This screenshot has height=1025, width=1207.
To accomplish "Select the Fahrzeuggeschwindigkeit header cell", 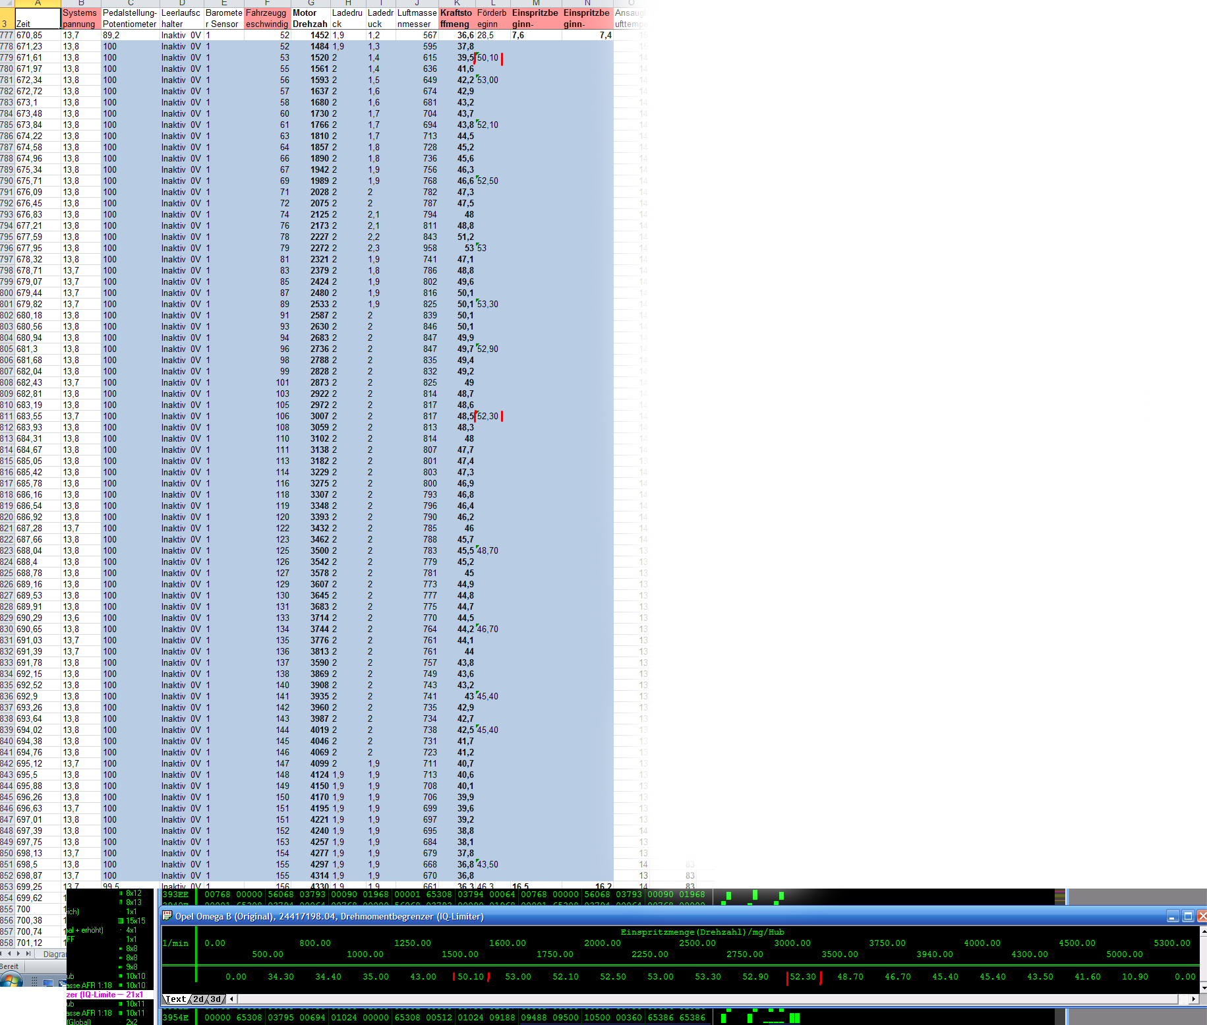I will [267, 18].
